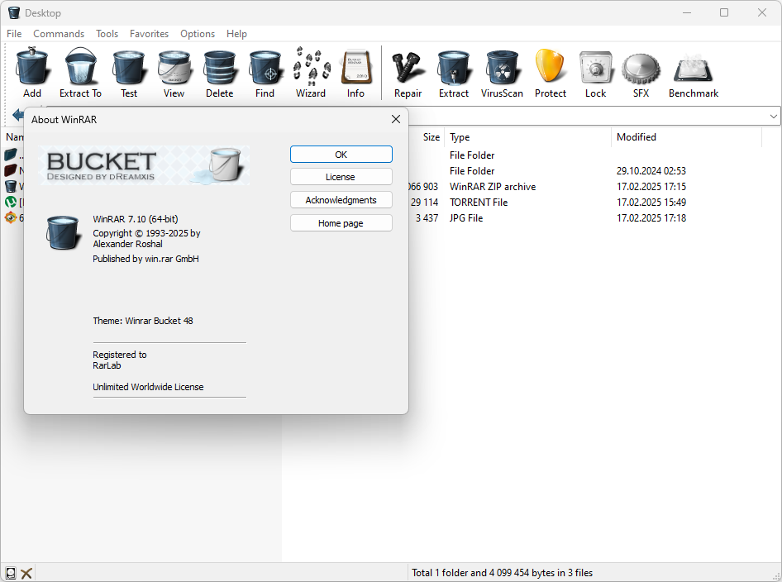Viewport: 782px width, 582px height.
Task: Click the Delete toolbar icon
Action: point(219,73)
